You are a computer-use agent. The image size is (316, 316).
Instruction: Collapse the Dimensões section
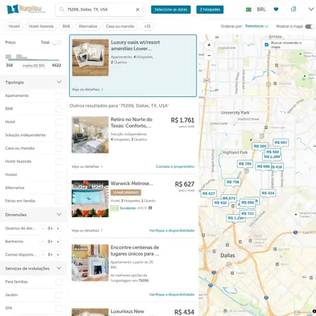tap(59, 215)
